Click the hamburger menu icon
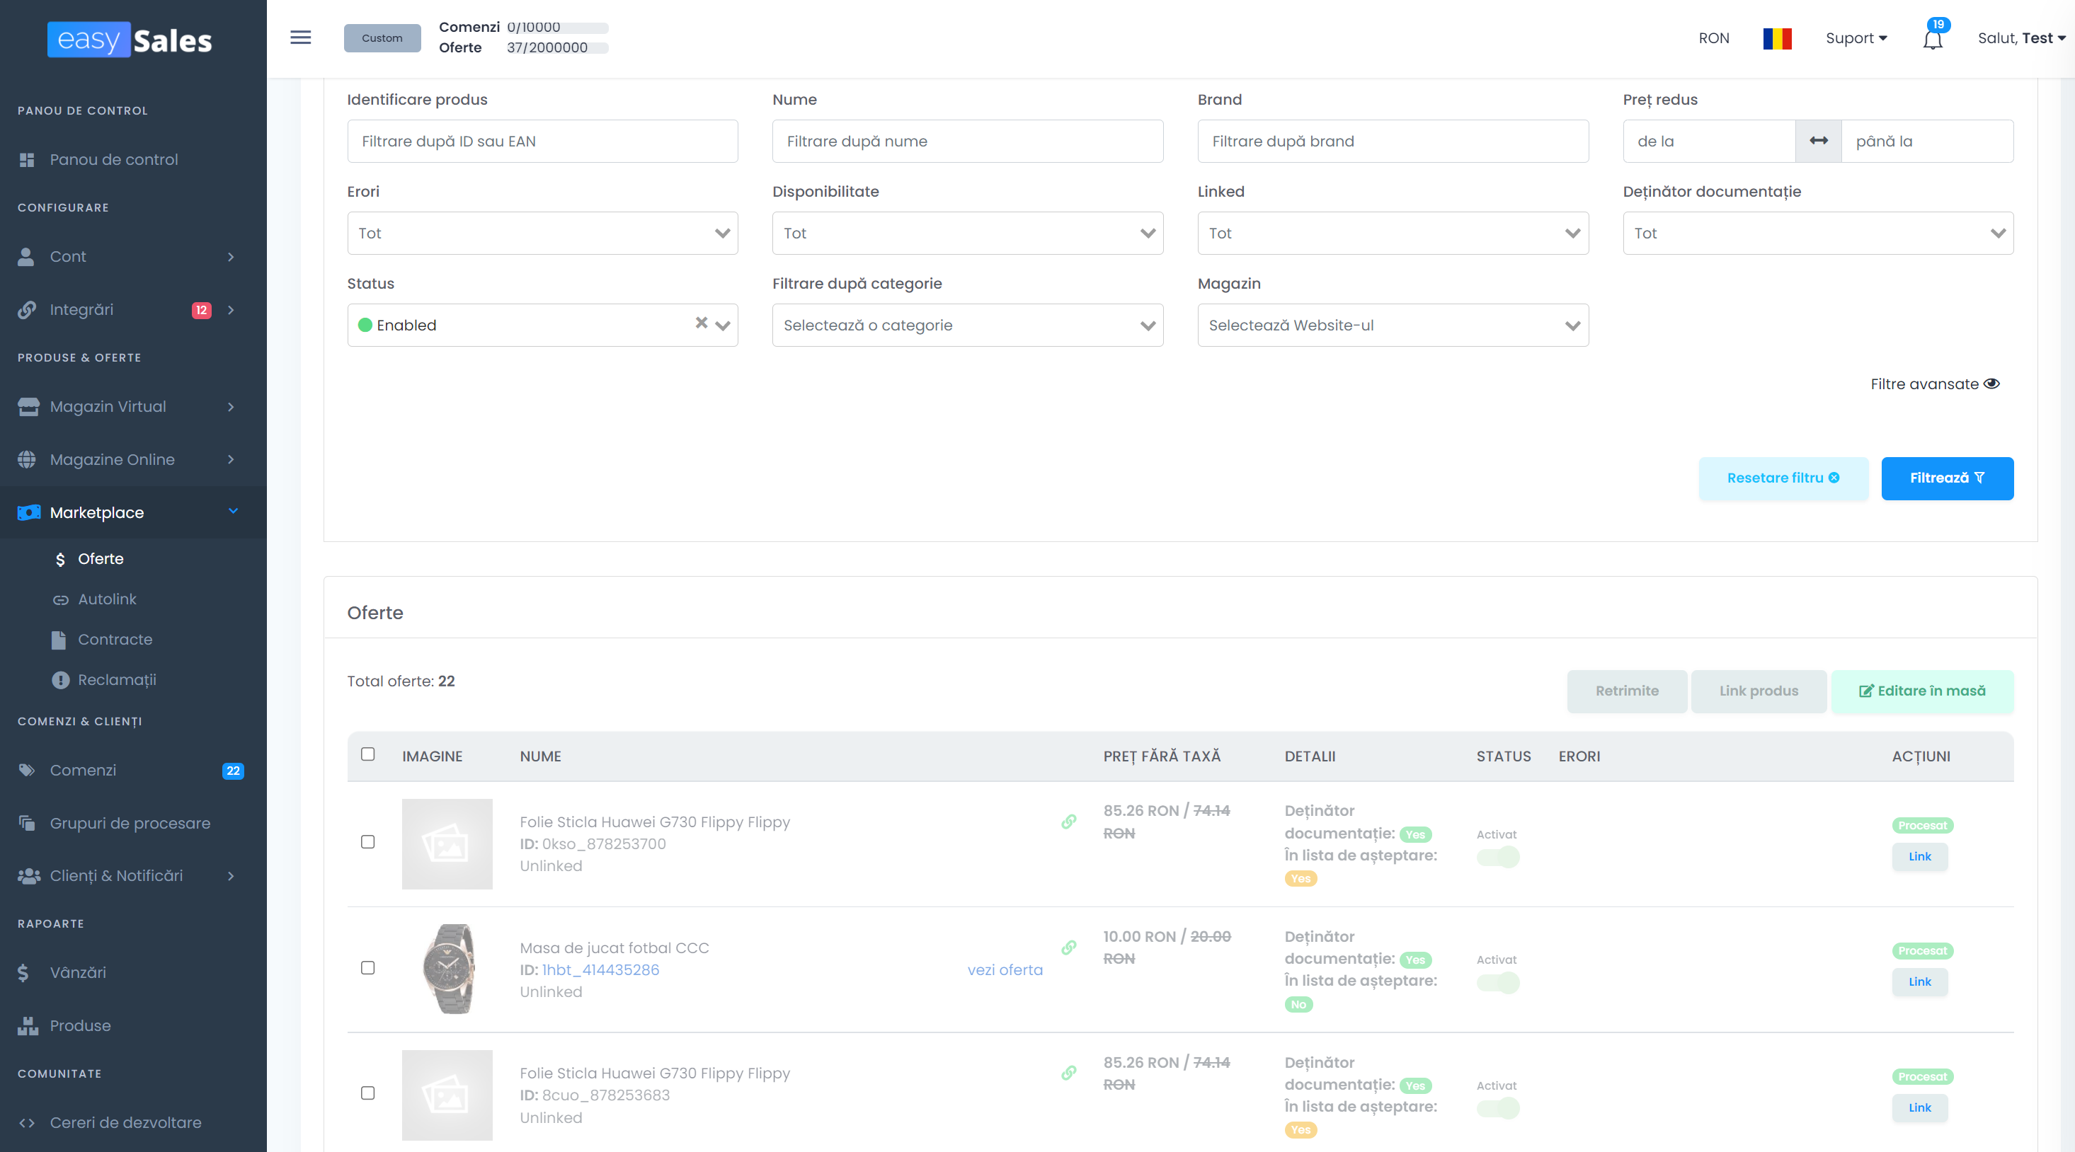This screenshot has width=2075, height=1152. (x=300, y=38)
